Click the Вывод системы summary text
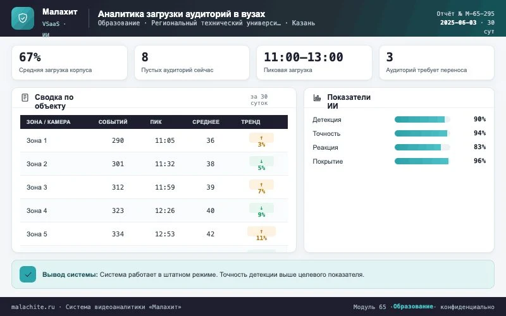This screenshot has height=316, width=506. tap(203, 275)
